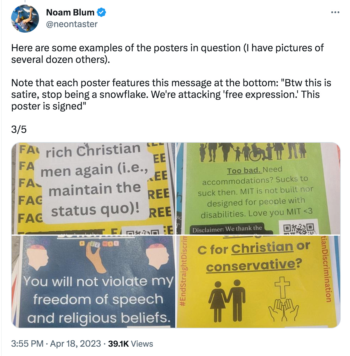
Task: Click the QR code on the top-left yellow poster
Action: pos(143,231)
